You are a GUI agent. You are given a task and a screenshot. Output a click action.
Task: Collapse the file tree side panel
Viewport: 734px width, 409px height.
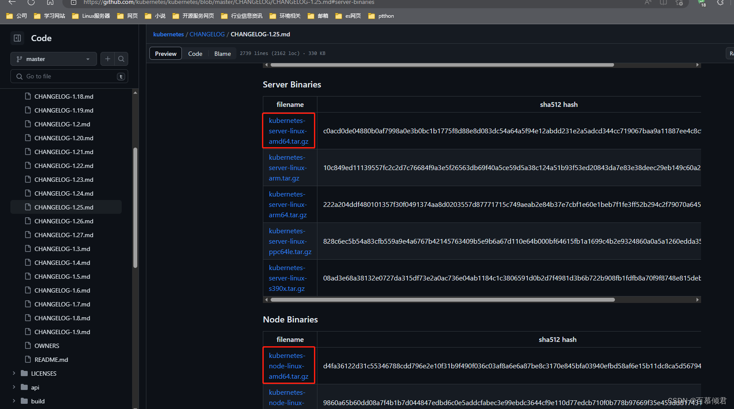point(17,38)
